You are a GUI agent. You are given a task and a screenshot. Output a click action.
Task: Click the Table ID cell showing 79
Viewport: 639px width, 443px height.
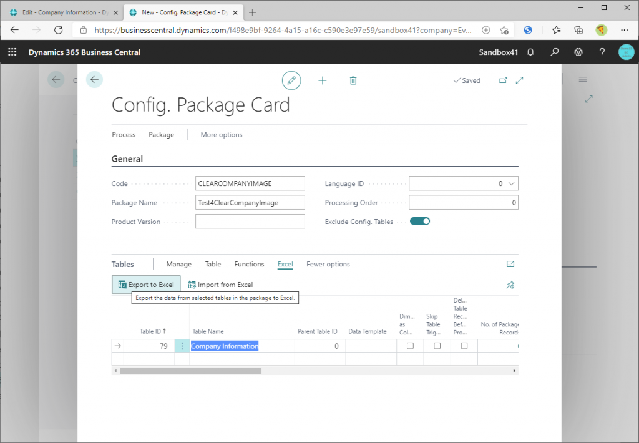pos(149,346)
